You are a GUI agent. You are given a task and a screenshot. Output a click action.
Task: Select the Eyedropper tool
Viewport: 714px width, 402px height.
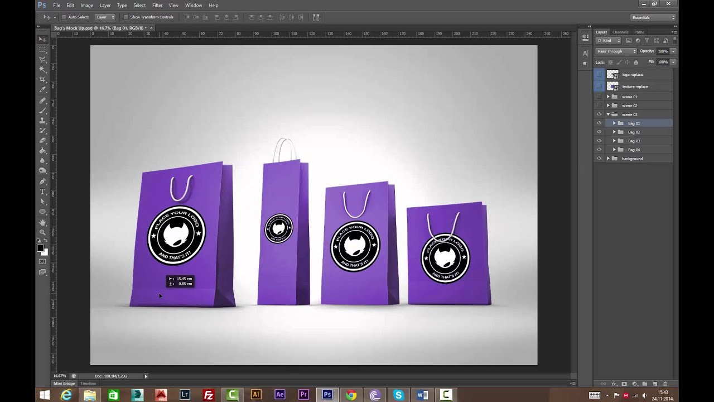click(42, 89)
